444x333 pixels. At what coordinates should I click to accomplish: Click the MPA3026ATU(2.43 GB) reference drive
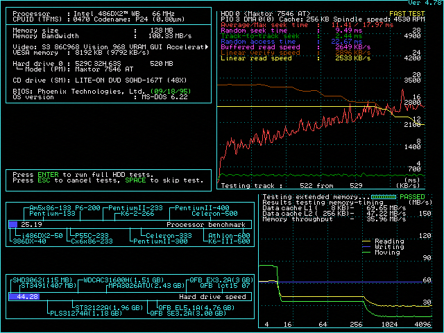pos(146,286)
